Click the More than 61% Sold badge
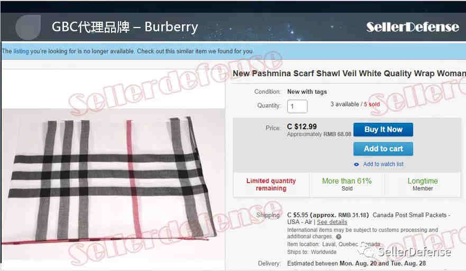 347,184
